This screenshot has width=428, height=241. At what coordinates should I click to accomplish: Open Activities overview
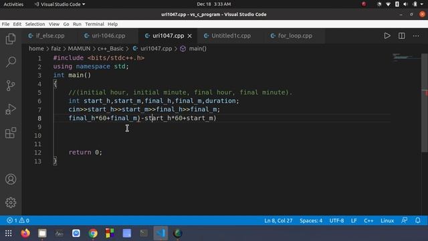click(x=13, y=4)
